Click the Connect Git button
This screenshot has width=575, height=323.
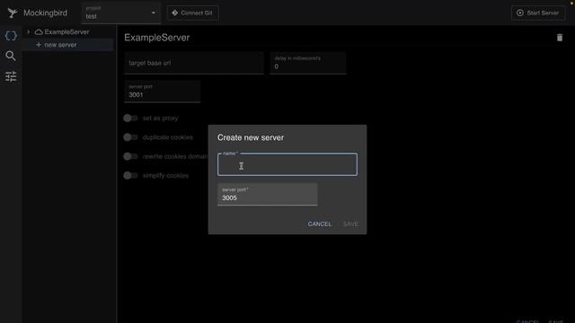pos(193,13)
